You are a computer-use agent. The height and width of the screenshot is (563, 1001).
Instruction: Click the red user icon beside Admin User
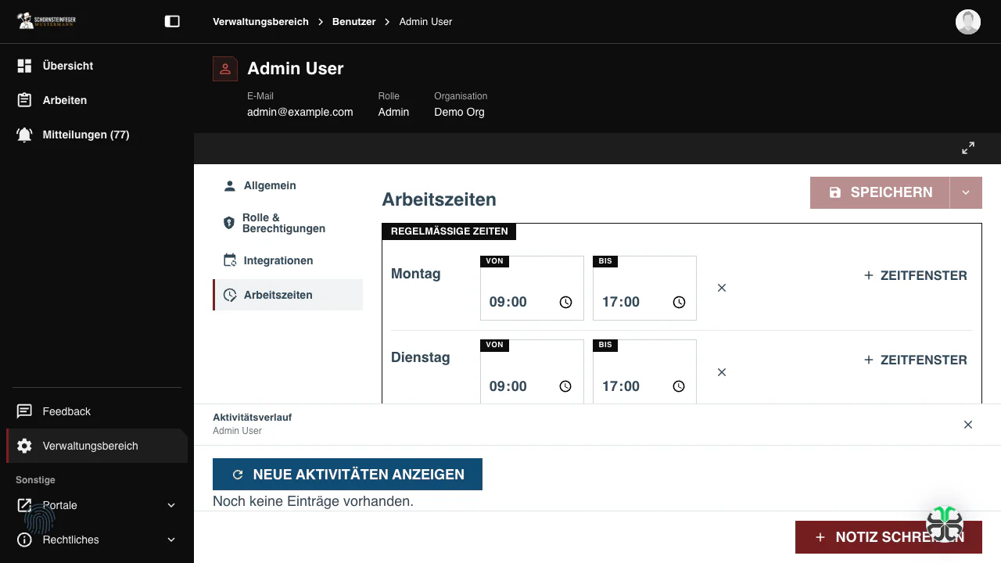(x=225, y=69)
